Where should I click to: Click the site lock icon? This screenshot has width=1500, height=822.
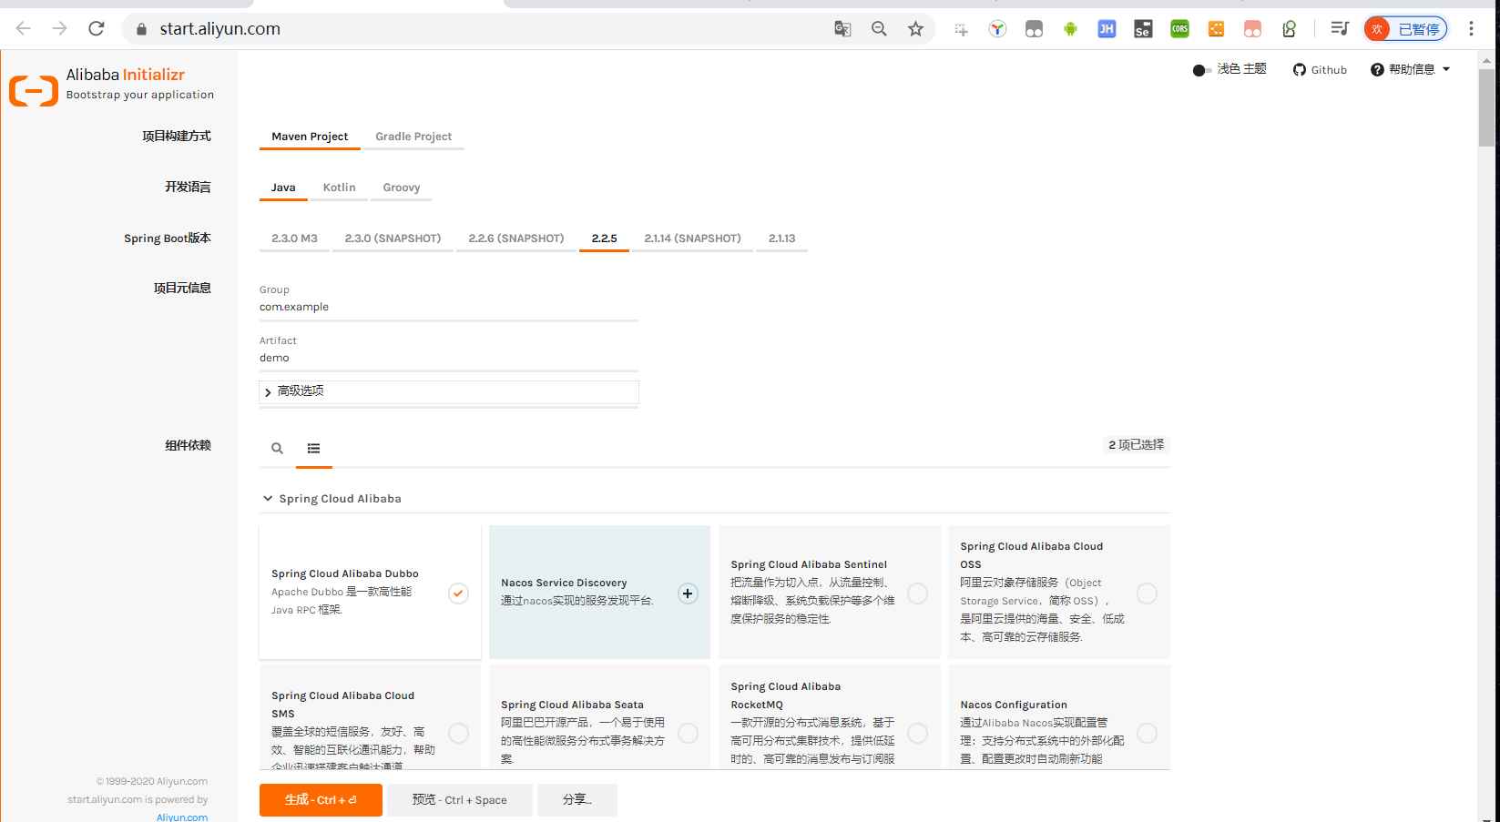tap(141, 29)
